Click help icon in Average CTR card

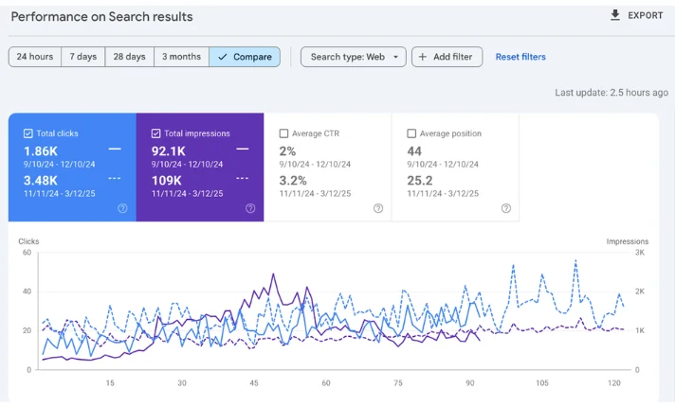(x=378, y=208)
